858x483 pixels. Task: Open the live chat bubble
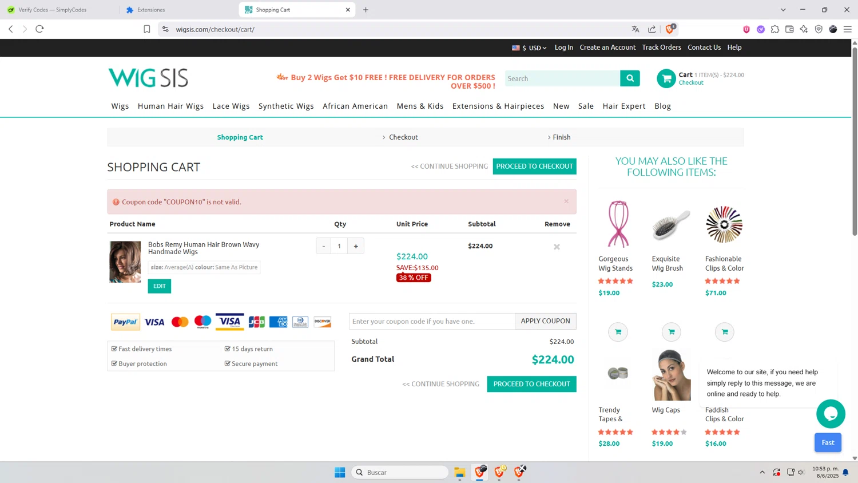pos(831,414)
